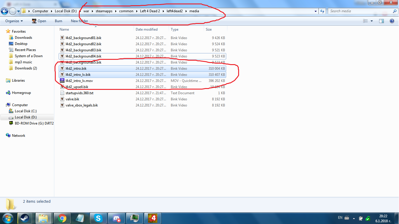Open Steam from the taskbar
Image resolution: width=399 pixels, height=224 pixels.
tap(25, 218)
